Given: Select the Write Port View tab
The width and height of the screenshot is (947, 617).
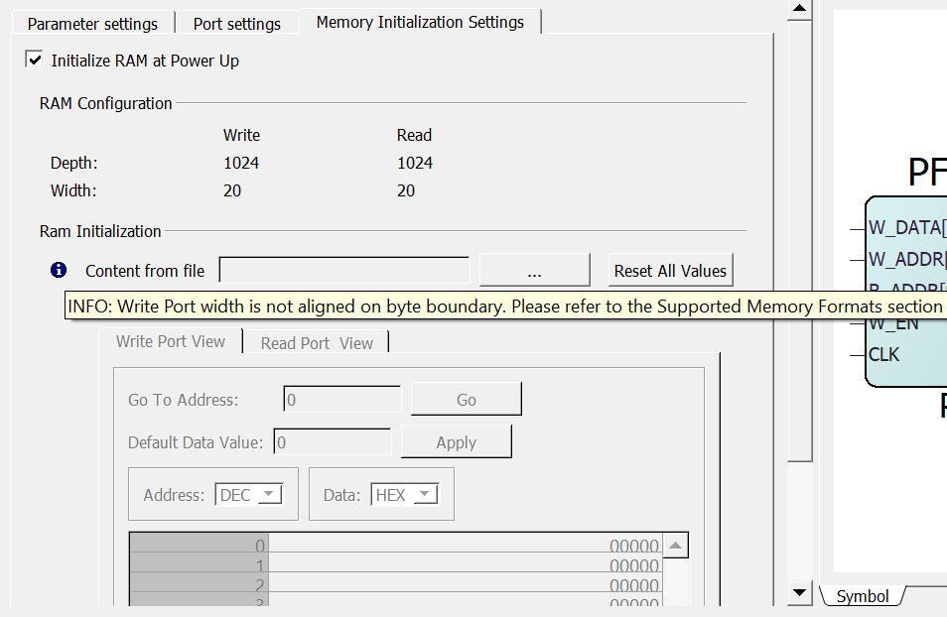Looking at the screenshot, I should [171, 341].
